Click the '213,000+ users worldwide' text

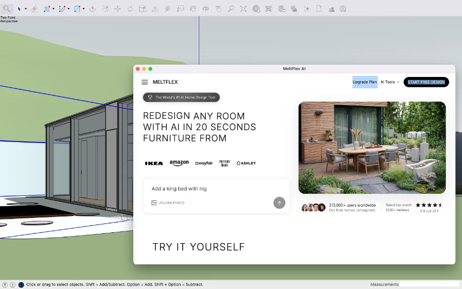click(x=352, y=205)
